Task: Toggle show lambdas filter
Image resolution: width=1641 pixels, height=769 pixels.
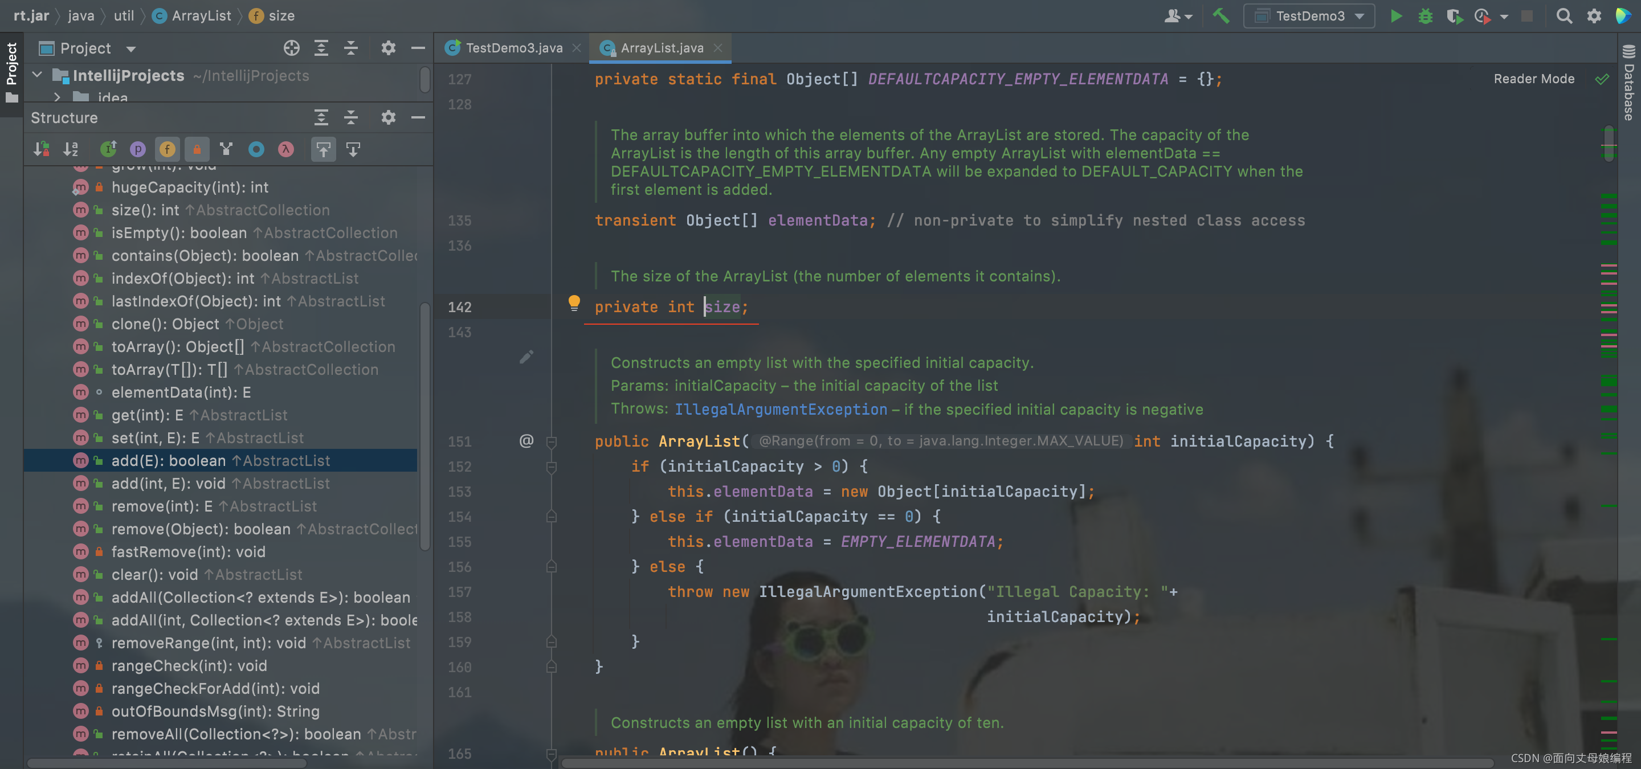Action: (285, 149)
